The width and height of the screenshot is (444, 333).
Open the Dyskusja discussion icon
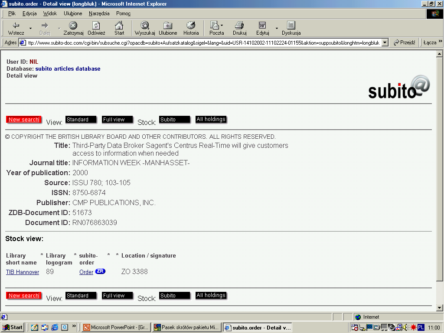pyautogui.click(x=291, y=26)
